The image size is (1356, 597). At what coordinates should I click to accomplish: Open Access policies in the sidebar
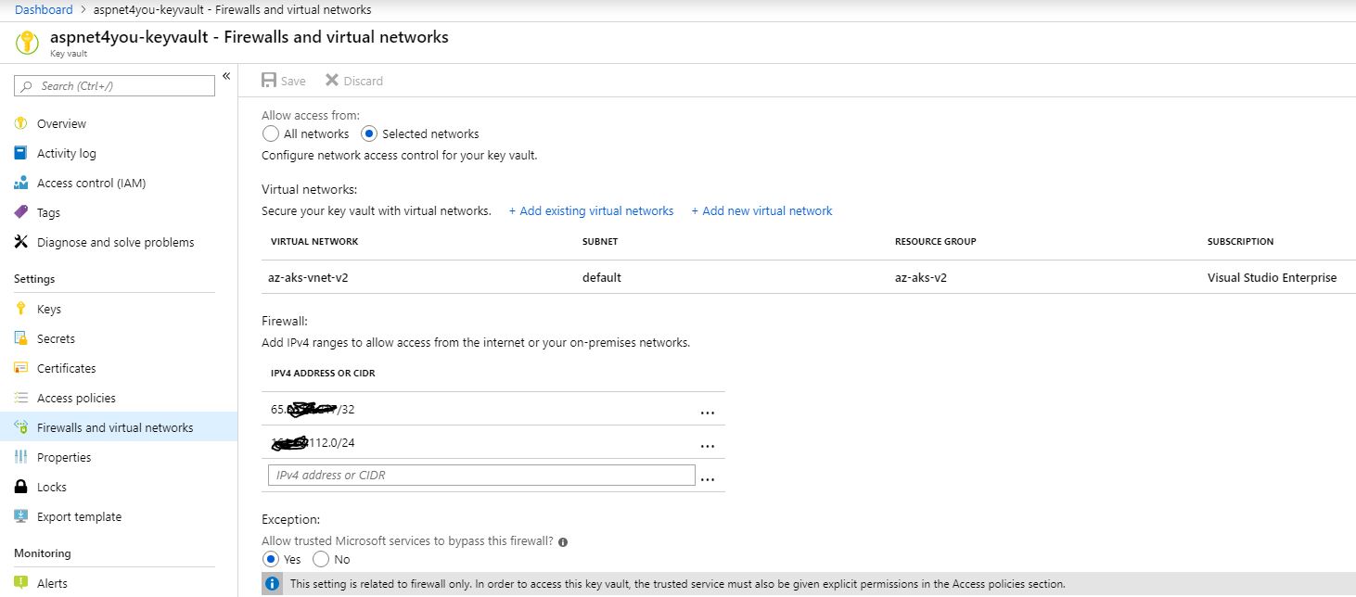pyautogui.click(x=76, y=398)
